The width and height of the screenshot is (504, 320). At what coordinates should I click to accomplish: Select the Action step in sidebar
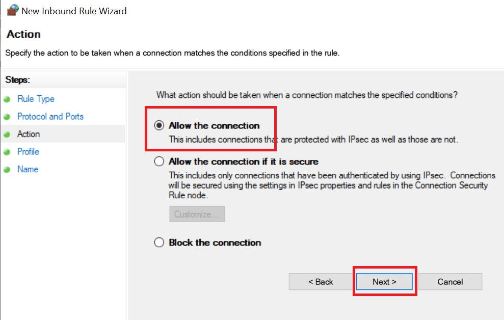tap(29, 134)
